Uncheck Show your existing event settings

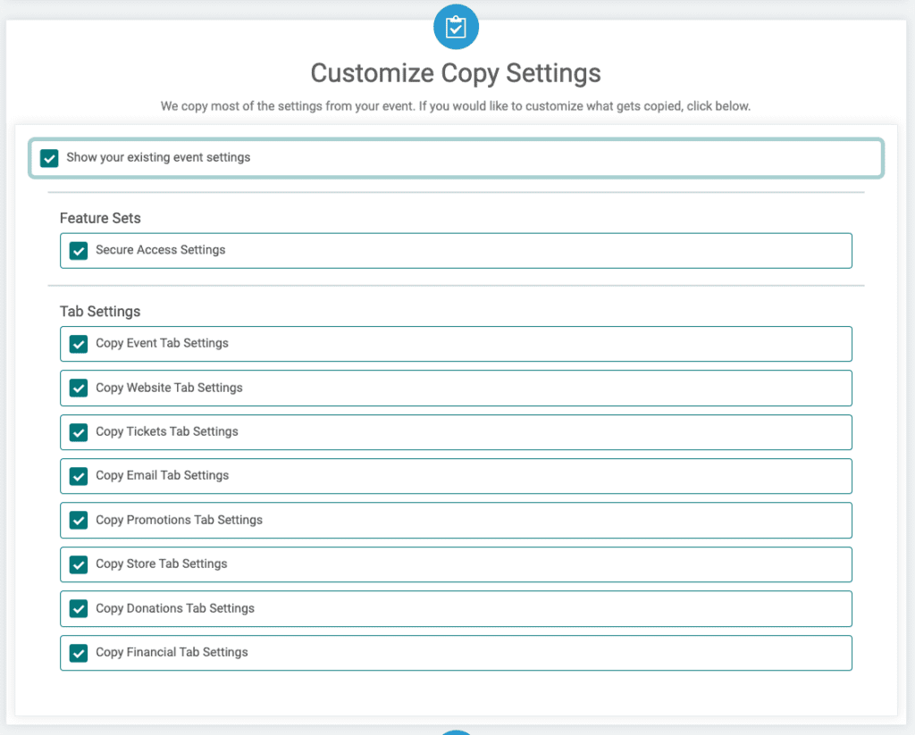point(49,158)
